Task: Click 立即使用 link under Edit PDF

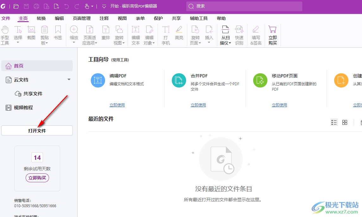Action: click(x=117, y=105)
